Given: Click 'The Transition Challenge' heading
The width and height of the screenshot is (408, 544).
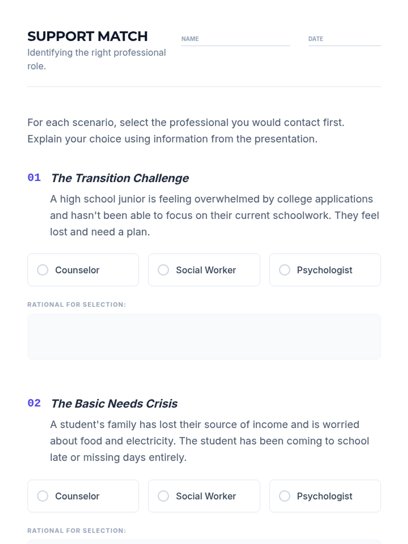Looking at the screenshot, I should [120, 178].
